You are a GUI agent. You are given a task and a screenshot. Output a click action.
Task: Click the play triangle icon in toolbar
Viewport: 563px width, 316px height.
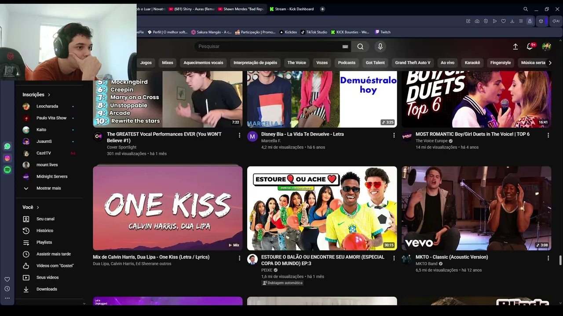pos(495,21)
